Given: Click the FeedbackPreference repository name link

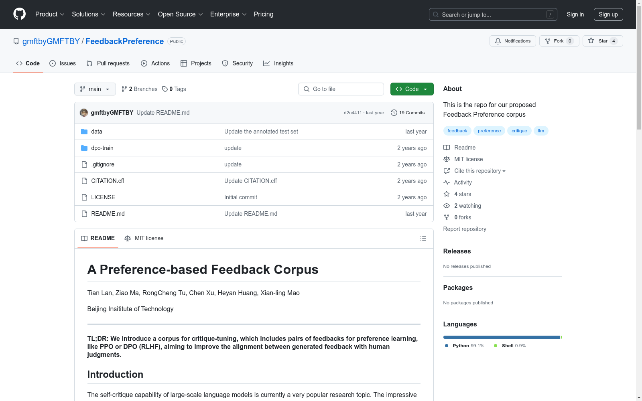Looking at the screenshot, I should (124, 41).
